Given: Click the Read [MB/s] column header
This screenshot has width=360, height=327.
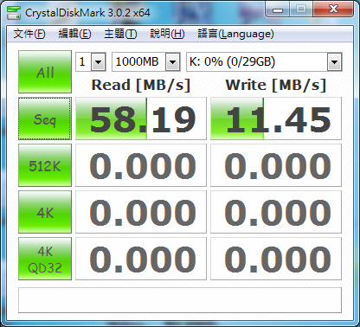Looking at the screenshot, I should click(x=141, y=85).
